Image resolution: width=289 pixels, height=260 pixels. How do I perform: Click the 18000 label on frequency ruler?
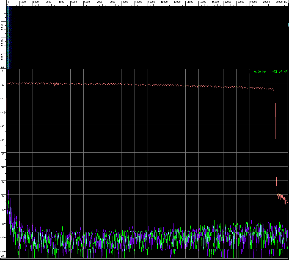click(x=241, y=2)
